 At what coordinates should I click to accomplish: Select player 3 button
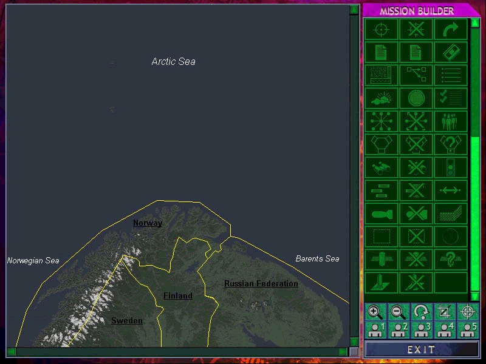422,330
